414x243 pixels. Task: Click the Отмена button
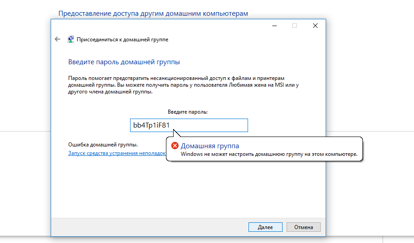(304, 227)
